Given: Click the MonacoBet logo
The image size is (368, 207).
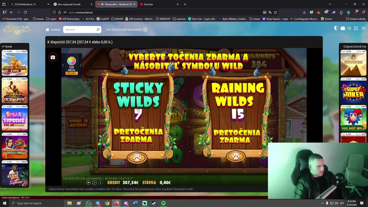Looking at the screenshot, I should [17, 30].
